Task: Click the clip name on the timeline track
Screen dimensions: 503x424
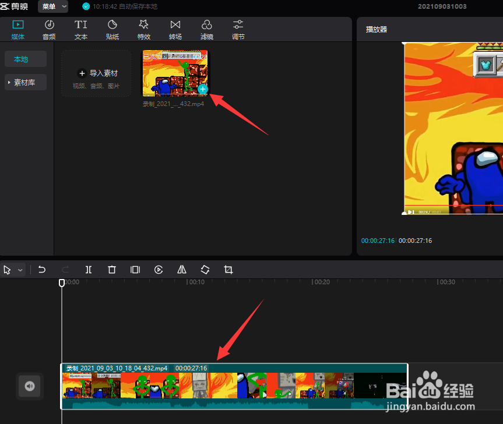Action: (117, 368)
